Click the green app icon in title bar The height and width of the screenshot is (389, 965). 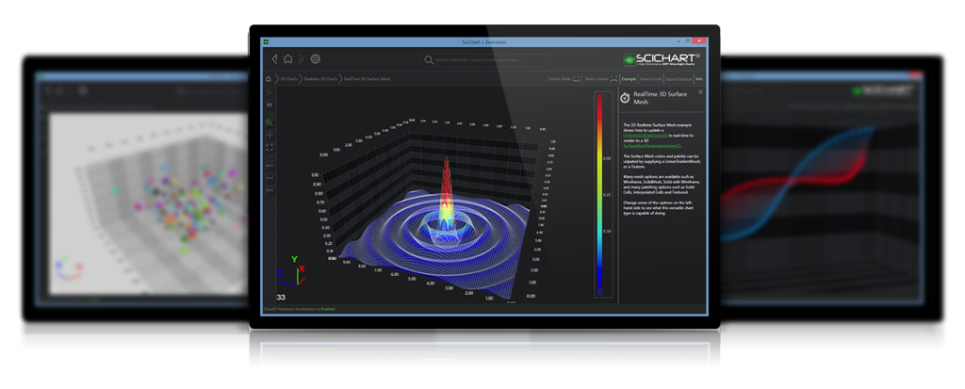click(x=267, y=41)
